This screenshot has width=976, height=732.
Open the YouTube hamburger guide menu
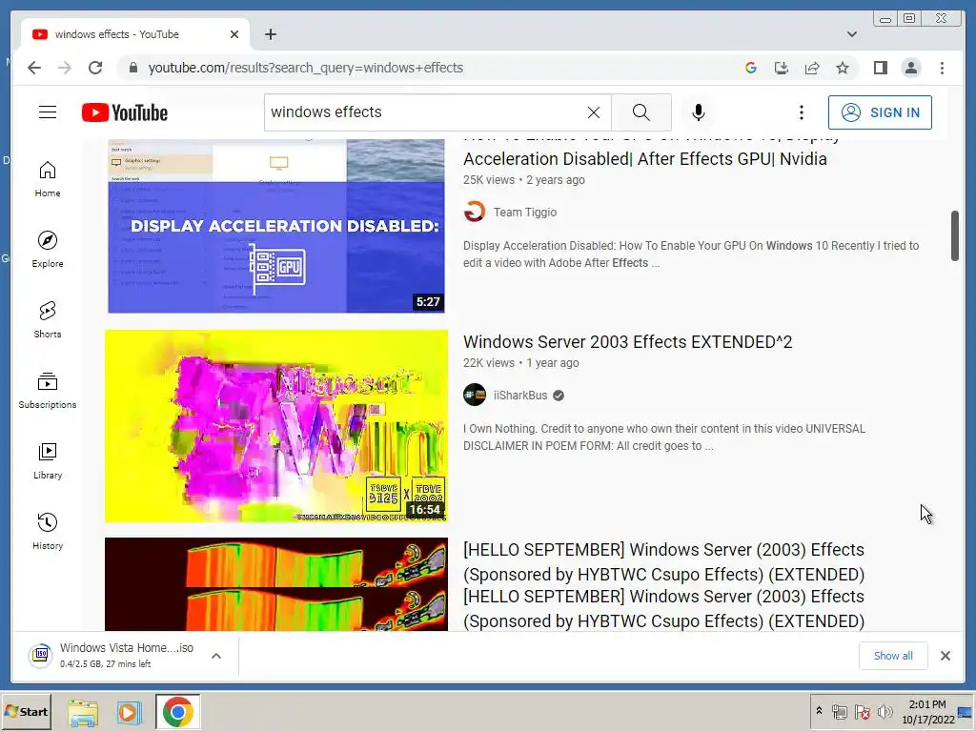pos(48,112)
